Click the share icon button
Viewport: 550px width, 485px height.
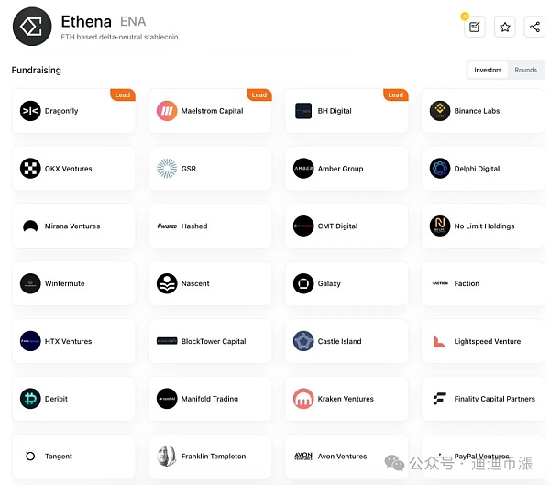(x=534, y=27)
